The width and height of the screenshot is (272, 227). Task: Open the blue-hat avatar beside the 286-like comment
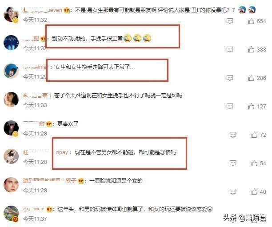[x=11, y=71]
